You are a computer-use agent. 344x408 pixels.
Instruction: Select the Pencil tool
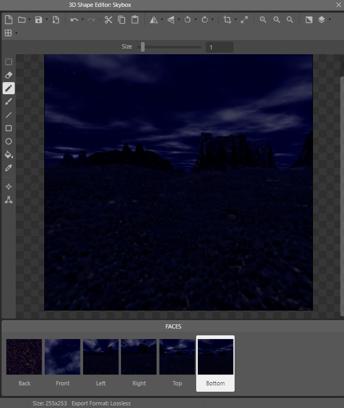(8, 88)
